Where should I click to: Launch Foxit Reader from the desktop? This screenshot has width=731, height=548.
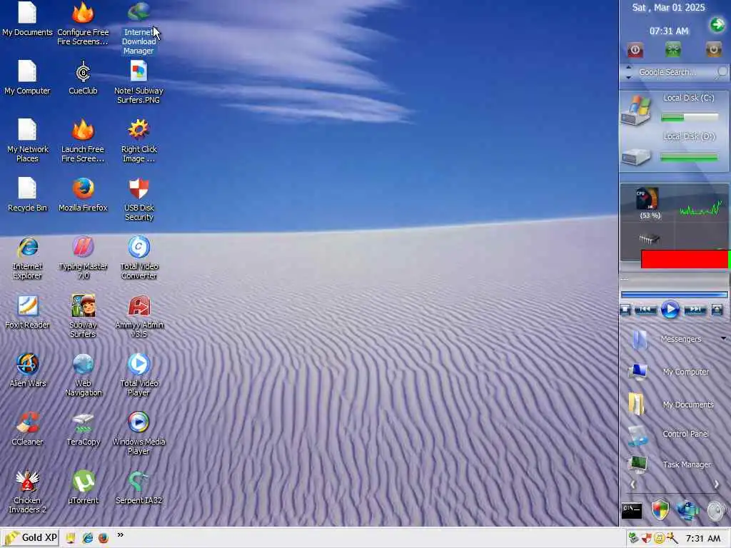[x=27, y=313]
